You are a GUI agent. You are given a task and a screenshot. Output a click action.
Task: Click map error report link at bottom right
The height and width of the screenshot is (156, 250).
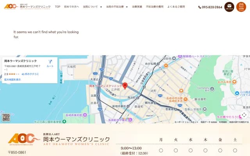[239, 122]
